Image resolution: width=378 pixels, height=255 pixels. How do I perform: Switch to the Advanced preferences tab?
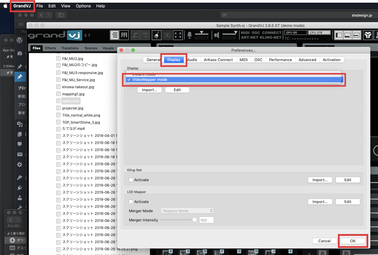(x=307, y=60)
